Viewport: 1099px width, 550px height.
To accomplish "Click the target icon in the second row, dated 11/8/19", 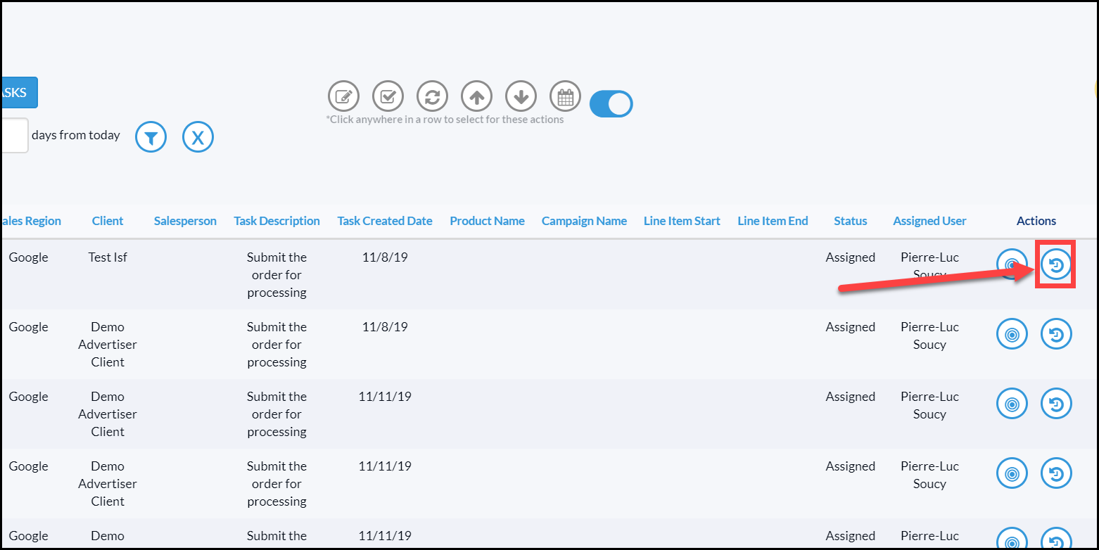I will [x=1012, y=335].
